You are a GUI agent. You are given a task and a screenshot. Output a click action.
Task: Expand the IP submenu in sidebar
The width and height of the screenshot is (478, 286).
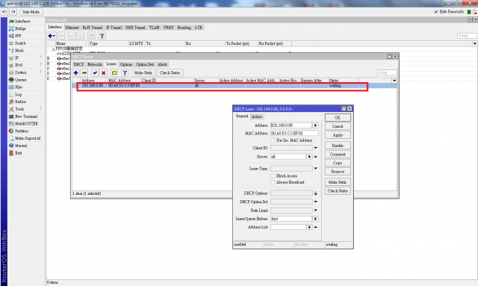[x=41, y=57]
